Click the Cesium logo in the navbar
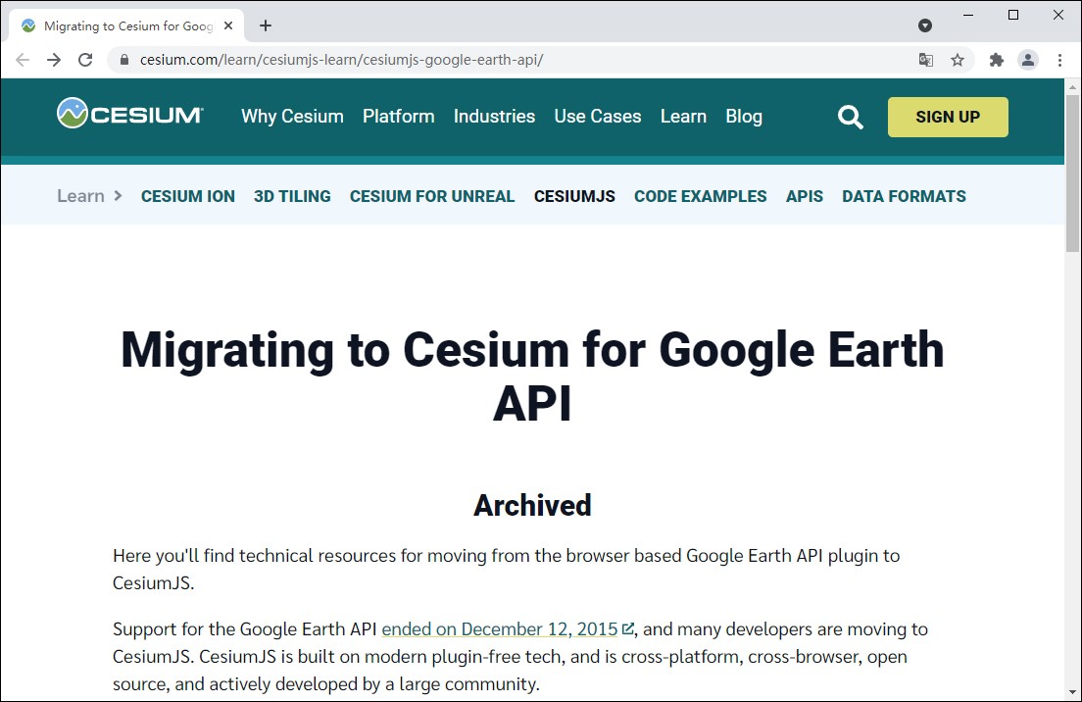Screen dimensions: 1082x702 tap(127, 115)
